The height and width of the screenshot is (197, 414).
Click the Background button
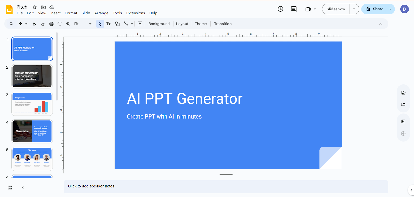pyautogui.click(x=159, y=24)
